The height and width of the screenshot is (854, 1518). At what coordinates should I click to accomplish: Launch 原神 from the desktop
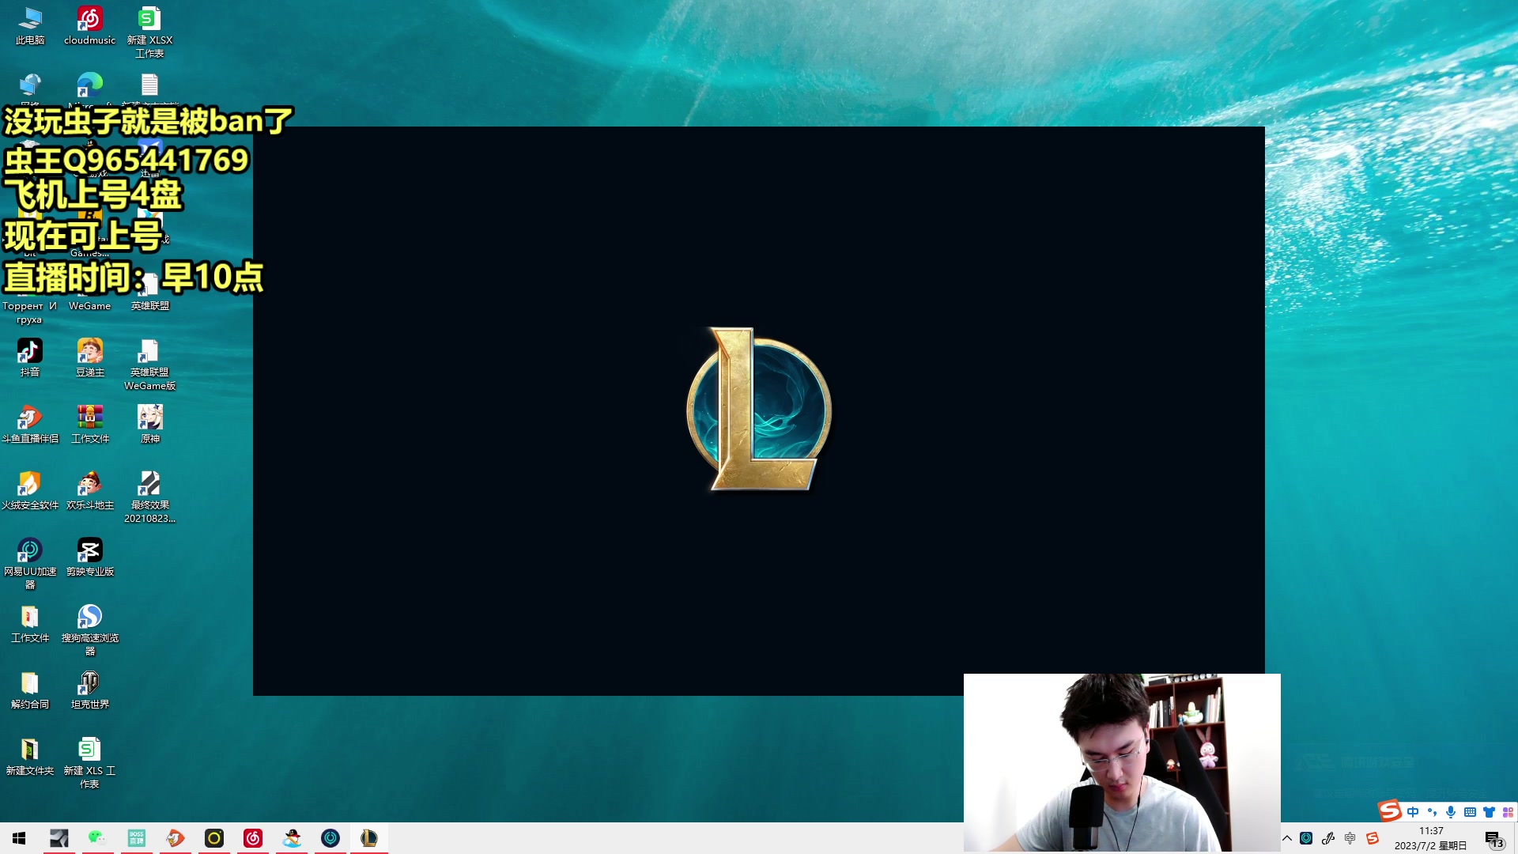pyautogui.click(x=149, y=424)
